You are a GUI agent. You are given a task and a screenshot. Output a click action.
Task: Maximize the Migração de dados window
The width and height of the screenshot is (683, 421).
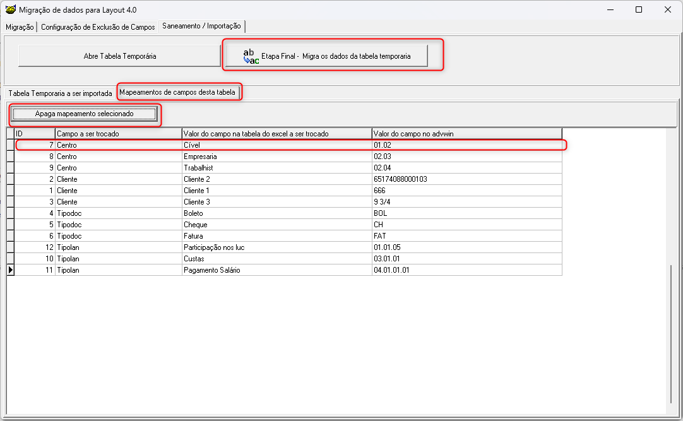(x=639, y=9)
